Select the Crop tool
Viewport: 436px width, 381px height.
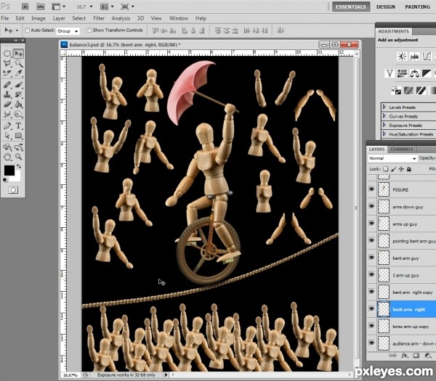click(7, 73)
